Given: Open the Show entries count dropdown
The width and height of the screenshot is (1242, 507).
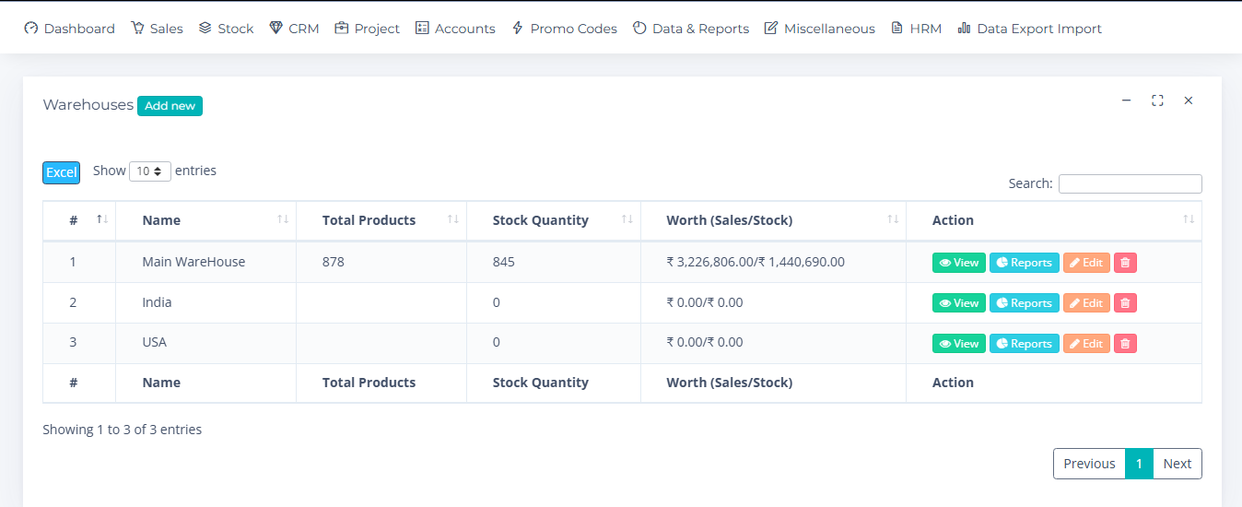Looking at the screenshot, I should coord(150,171).
